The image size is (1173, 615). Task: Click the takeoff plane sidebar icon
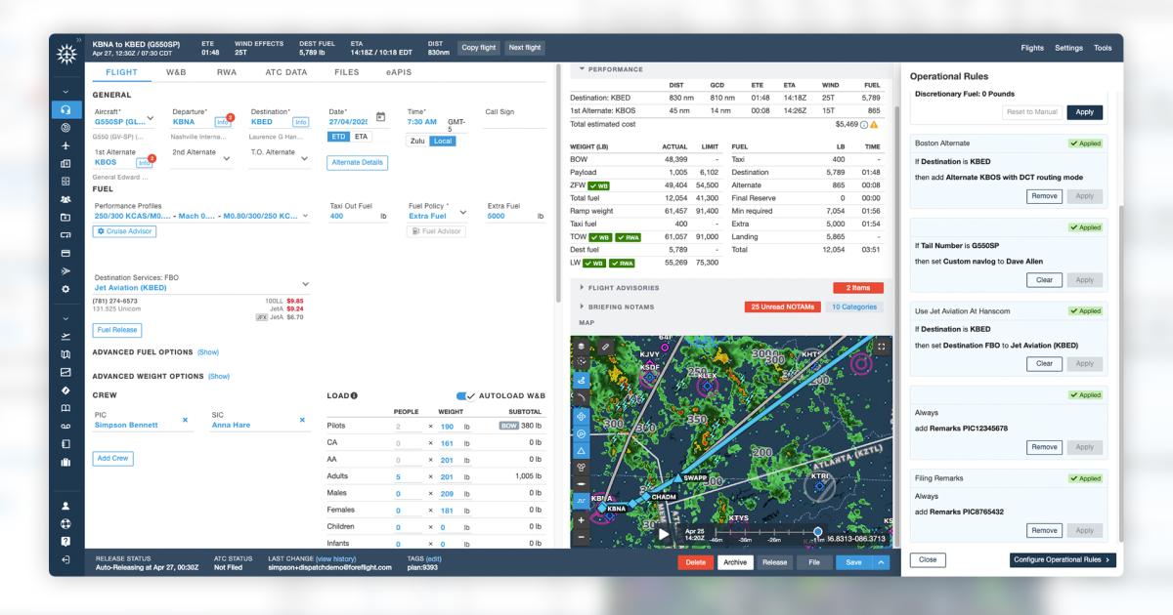point(65,336)
